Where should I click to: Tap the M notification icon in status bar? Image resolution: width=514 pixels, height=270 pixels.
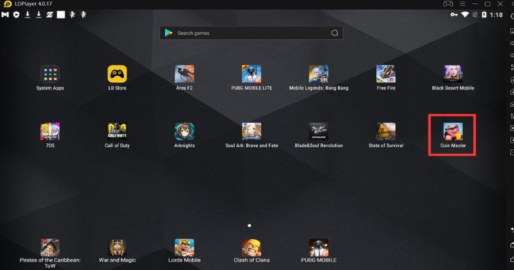click(x=5, y=14)
